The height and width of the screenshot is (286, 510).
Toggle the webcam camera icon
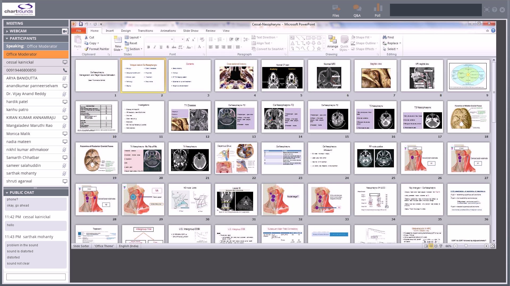click(65, 31)
